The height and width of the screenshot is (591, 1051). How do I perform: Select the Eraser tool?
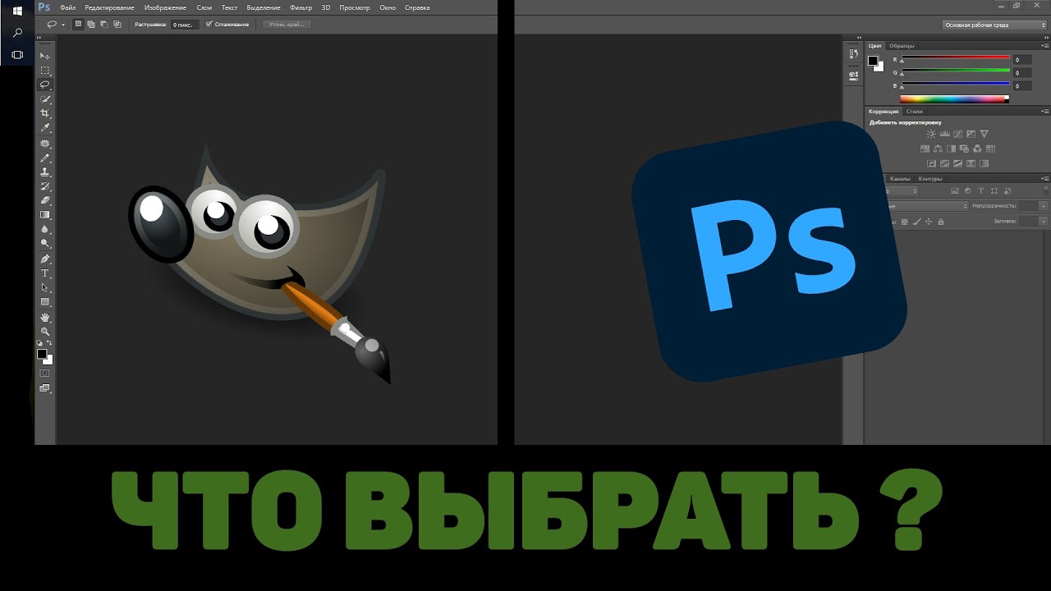[45, 200]
